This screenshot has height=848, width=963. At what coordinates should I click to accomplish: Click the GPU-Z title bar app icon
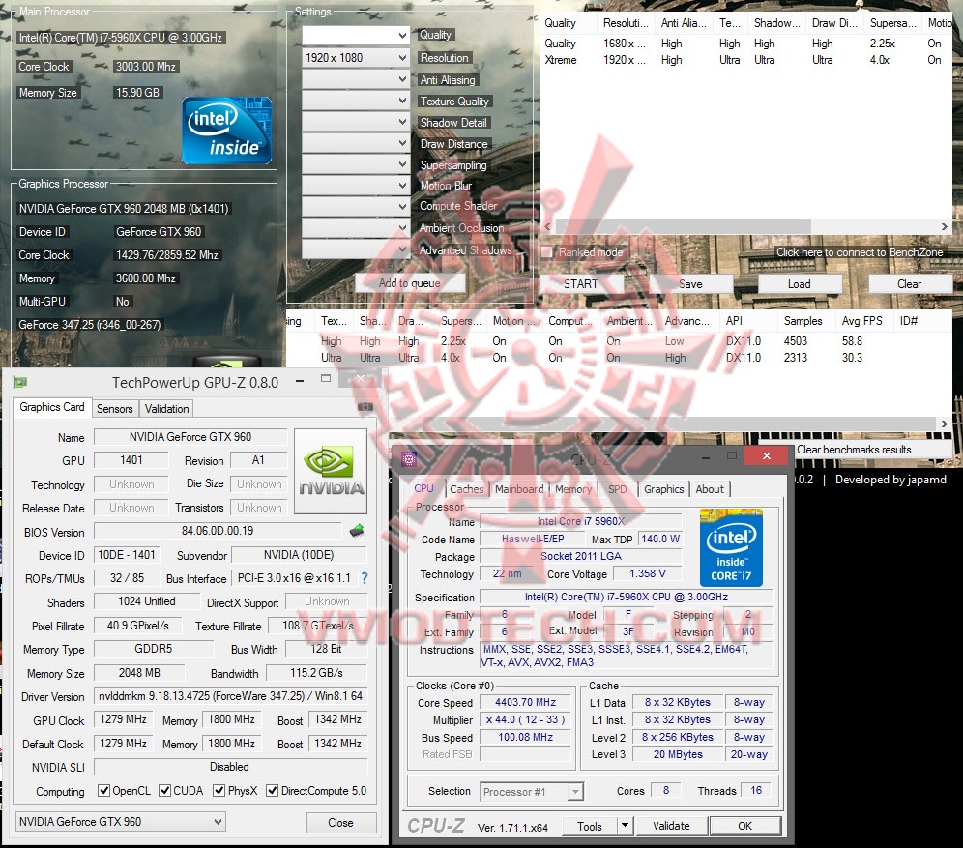[20, 383]
